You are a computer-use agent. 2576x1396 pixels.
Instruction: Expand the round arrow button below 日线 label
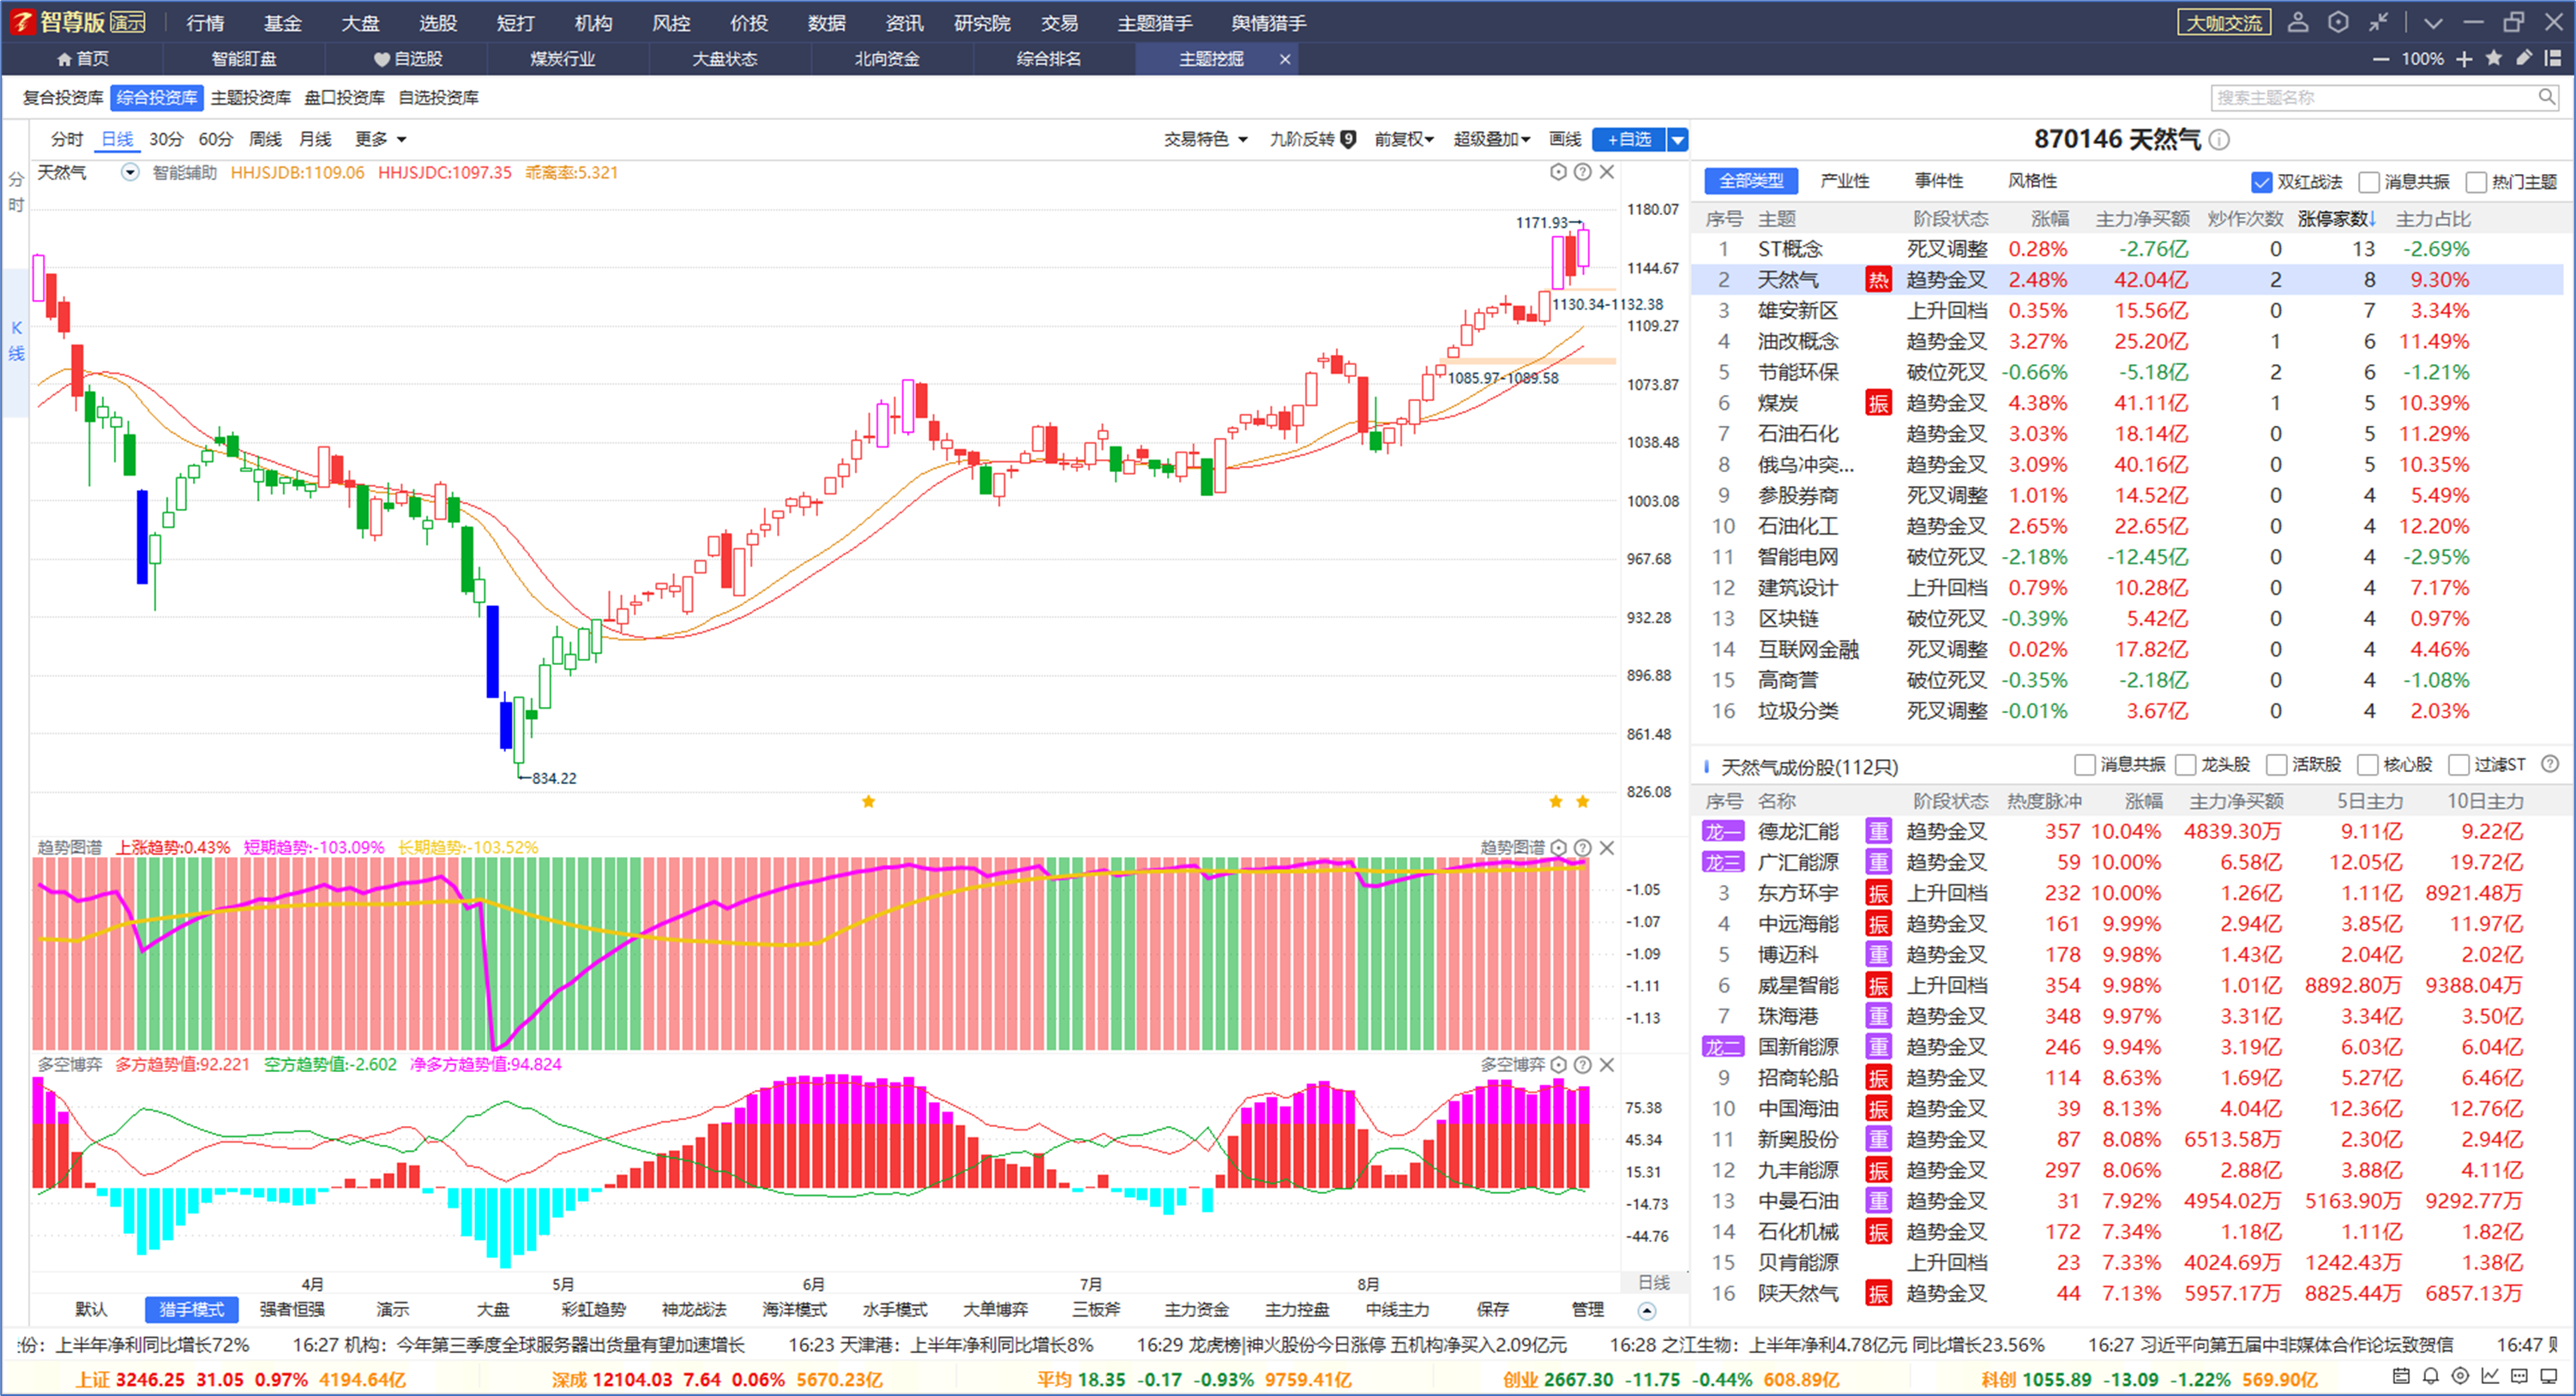(1647, 1310)
